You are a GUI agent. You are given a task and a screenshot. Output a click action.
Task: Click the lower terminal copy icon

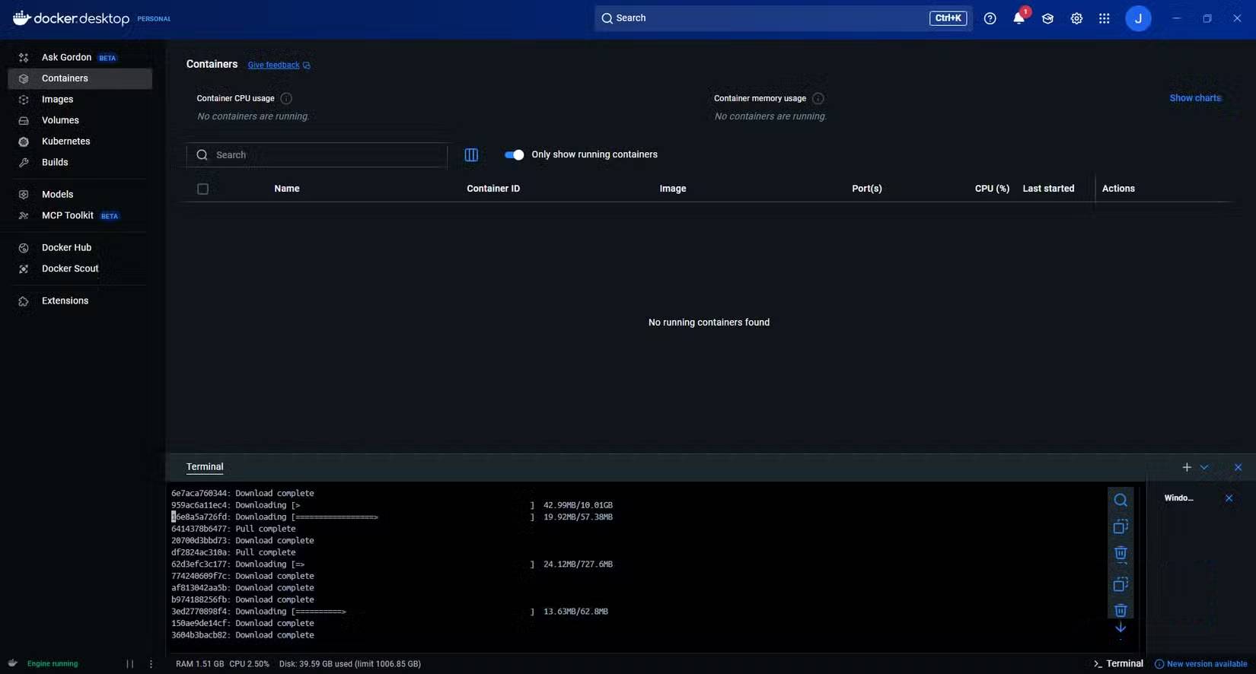pos(1121,584)
